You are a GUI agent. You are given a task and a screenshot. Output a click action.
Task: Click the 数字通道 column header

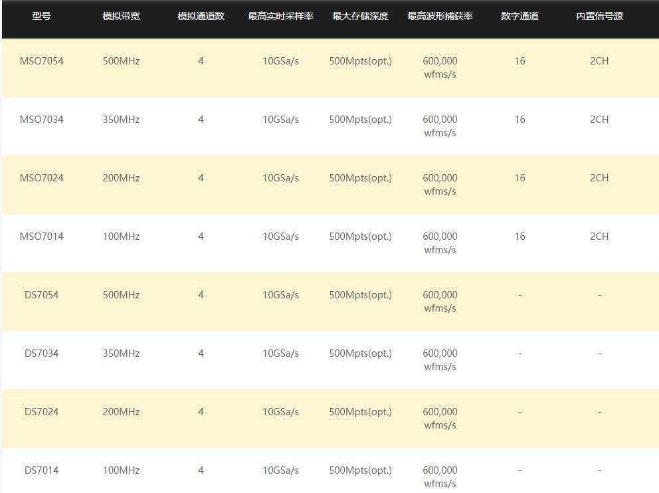pyautogui.click(x=520, y=16)
